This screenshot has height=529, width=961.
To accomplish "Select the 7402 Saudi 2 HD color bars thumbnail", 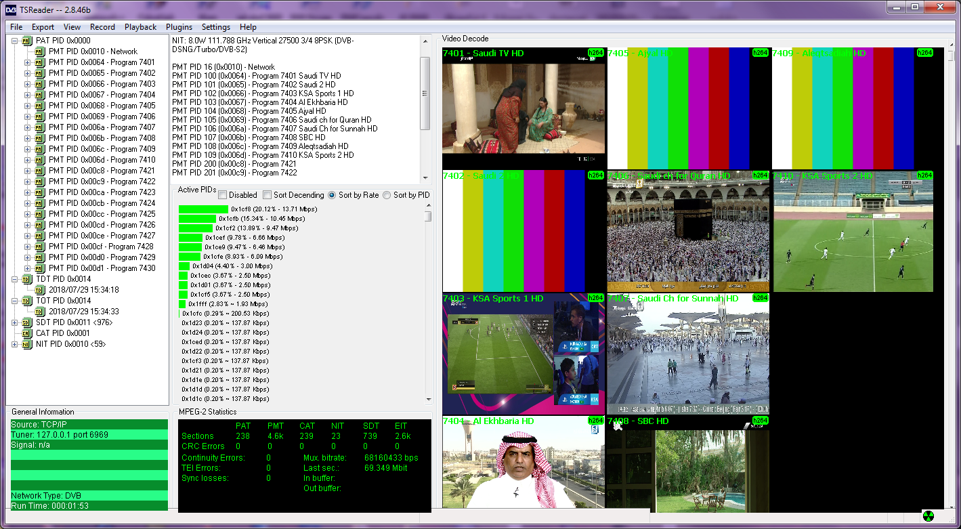I will 524,231.
